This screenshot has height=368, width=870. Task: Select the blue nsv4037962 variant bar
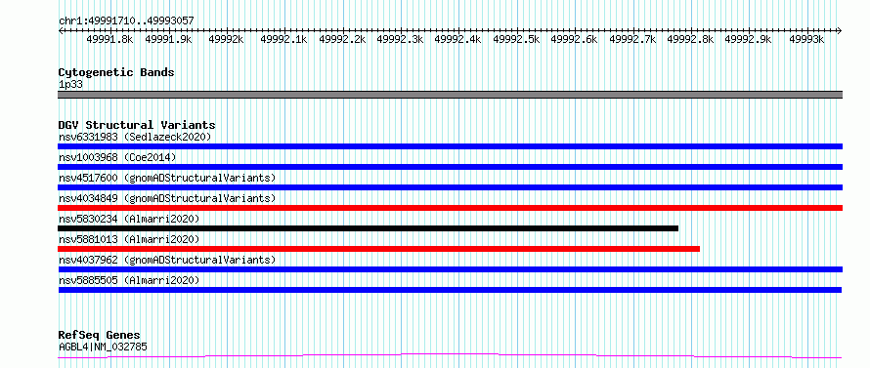click(450, 269)
